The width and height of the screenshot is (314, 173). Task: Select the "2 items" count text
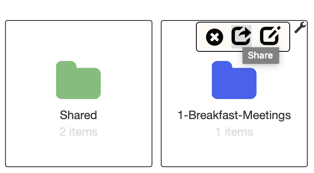pyautogui.click(x=78, y=132)
